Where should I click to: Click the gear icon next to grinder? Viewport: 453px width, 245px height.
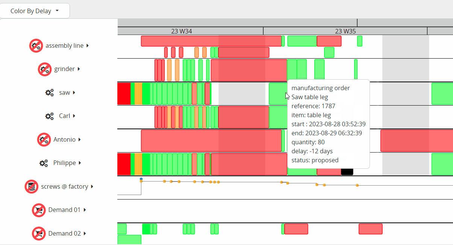click(45, 69)
